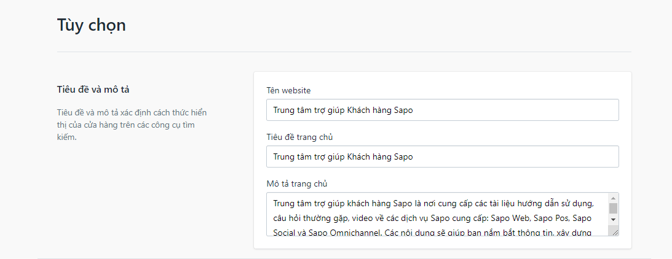This screenshot has height=259, width=672.
Task: Click the Tiêu đề trang chủ label
Action: point(299,137)
